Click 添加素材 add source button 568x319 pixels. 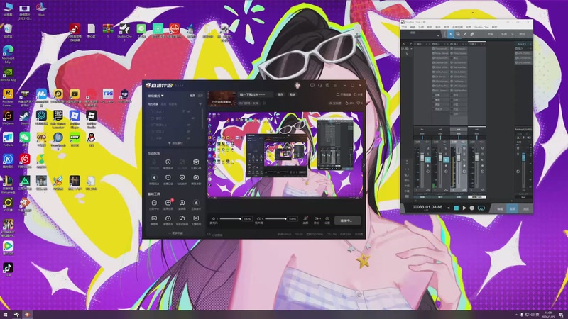(175, 143)
